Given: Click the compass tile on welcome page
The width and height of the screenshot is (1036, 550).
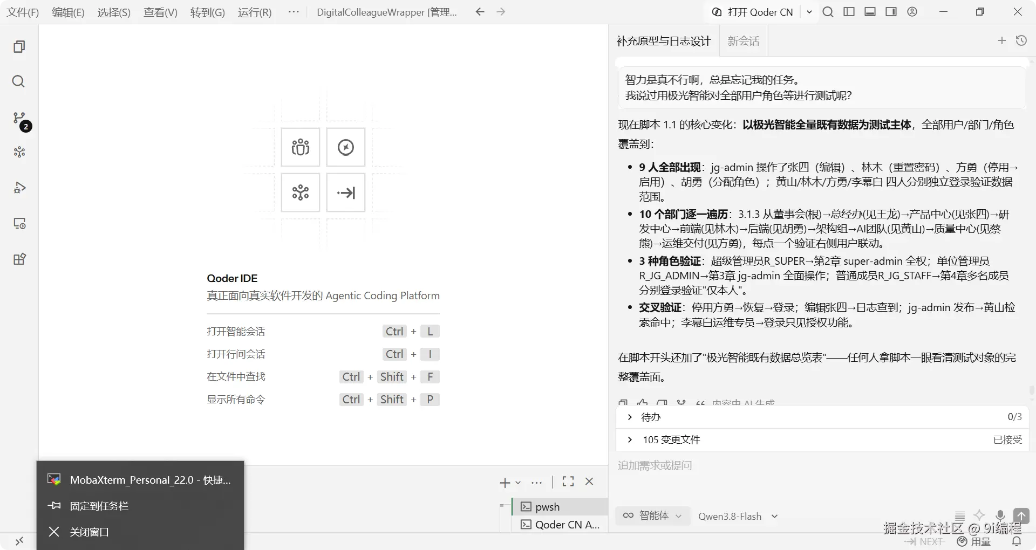Looking at the screenshot, I should (346, 147).
